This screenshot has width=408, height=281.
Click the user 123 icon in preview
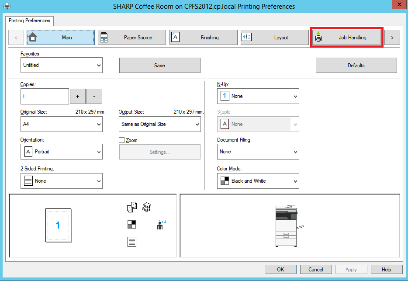pos(162,225)
